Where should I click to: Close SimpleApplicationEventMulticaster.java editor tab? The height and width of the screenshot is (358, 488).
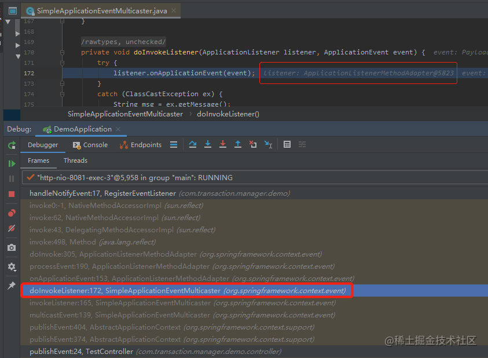[174, 10]
